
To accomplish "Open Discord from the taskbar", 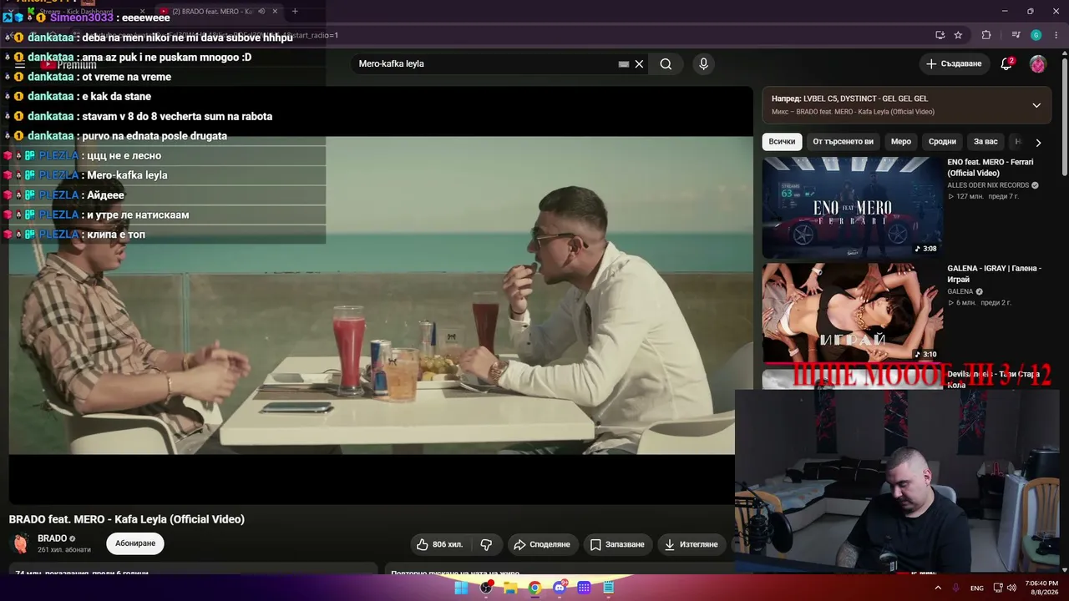I will pyautogui.click(x=560, y=588).
